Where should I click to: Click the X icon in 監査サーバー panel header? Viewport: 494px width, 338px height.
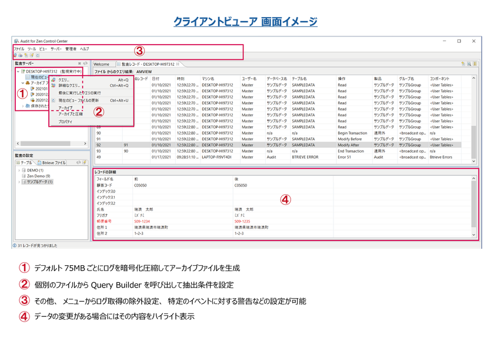(79, 63)
